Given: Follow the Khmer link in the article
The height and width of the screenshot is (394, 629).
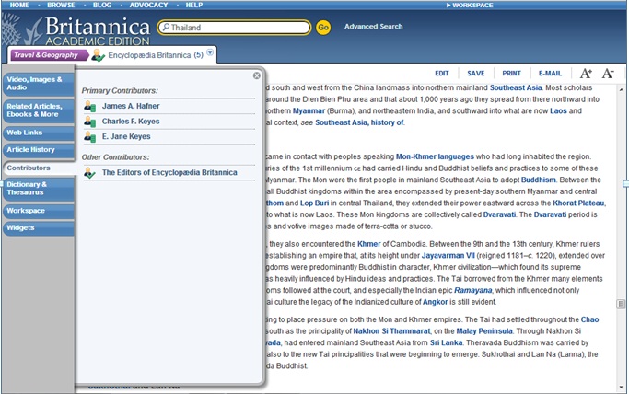Looking at the screenshot, I should coord(369,244).
